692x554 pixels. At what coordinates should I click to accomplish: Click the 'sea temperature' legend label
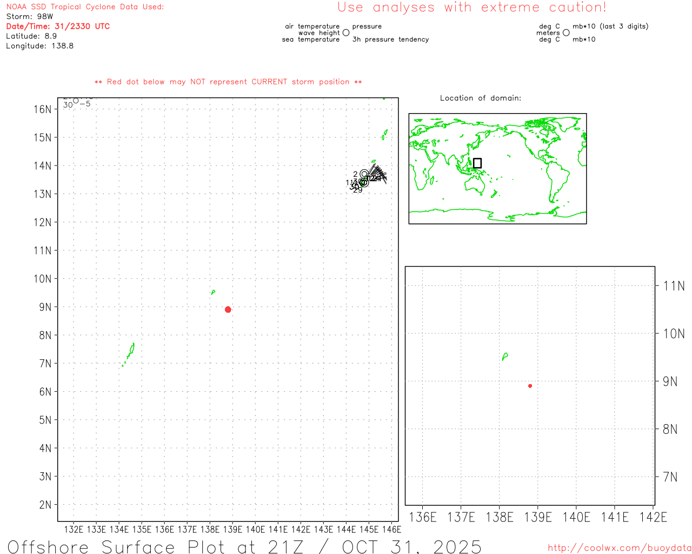[311, 39]
